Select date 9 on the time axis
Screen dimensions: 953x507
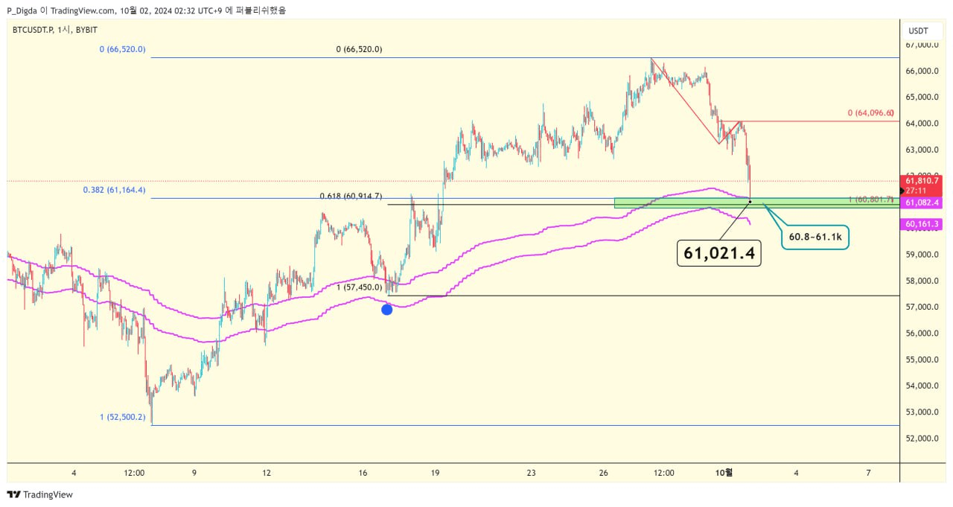click(194, 473)
